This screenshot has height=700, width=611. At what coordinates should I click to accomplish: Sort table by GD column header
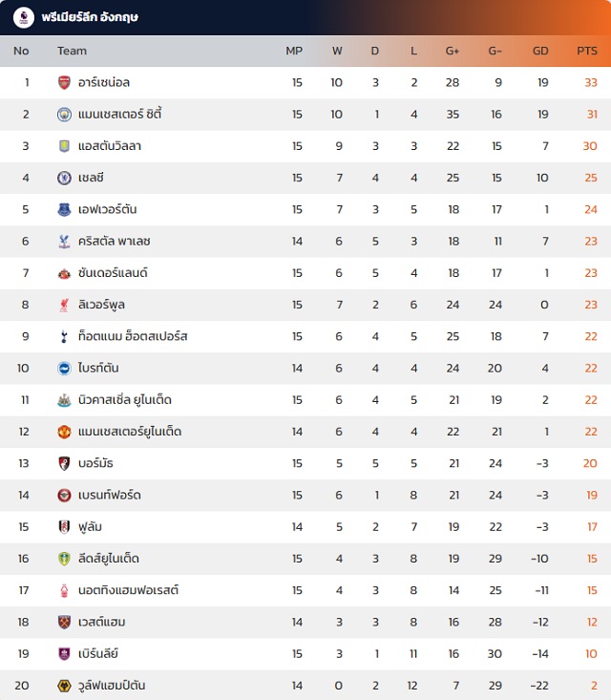tap(540, 51)
